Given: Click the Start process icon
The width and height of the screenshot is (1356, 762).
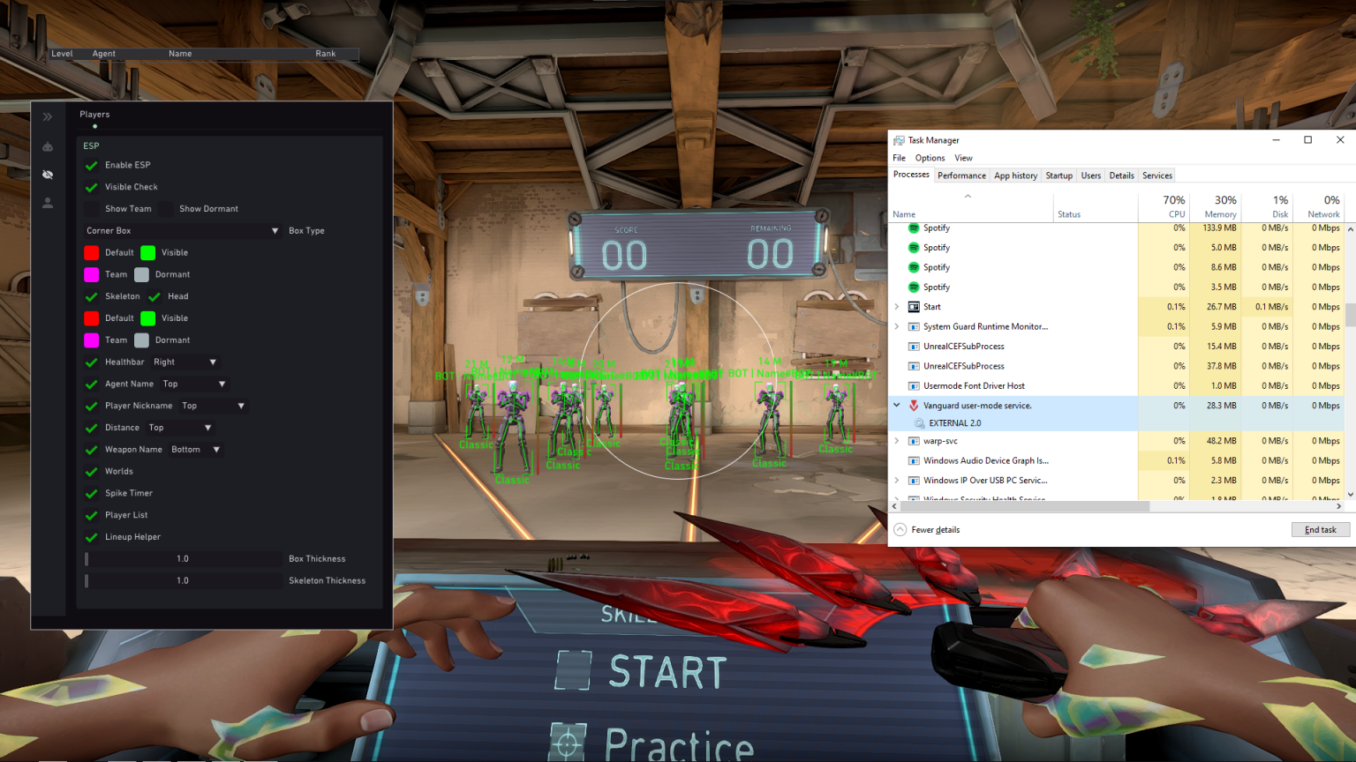Looking at the screenshot, I should tap(914, 307).
